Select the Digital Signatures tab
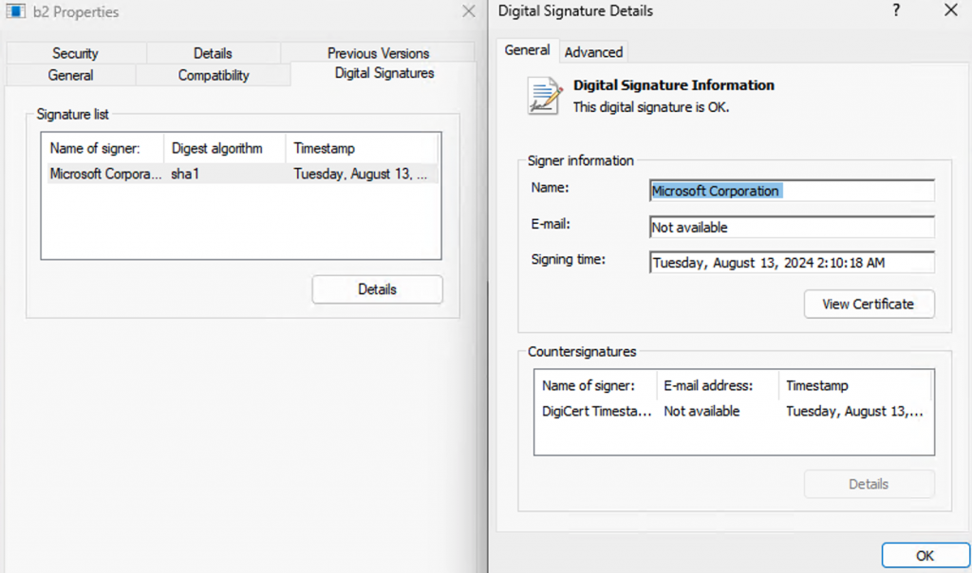Screen dimensions: 972x573 tap(384, 73)
